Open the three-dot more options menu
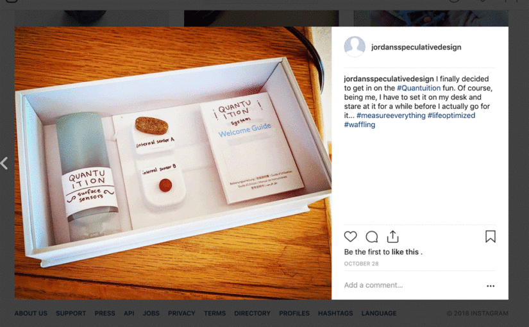The height and width of the screenshot is (327, 529). [x=491, y=286]
